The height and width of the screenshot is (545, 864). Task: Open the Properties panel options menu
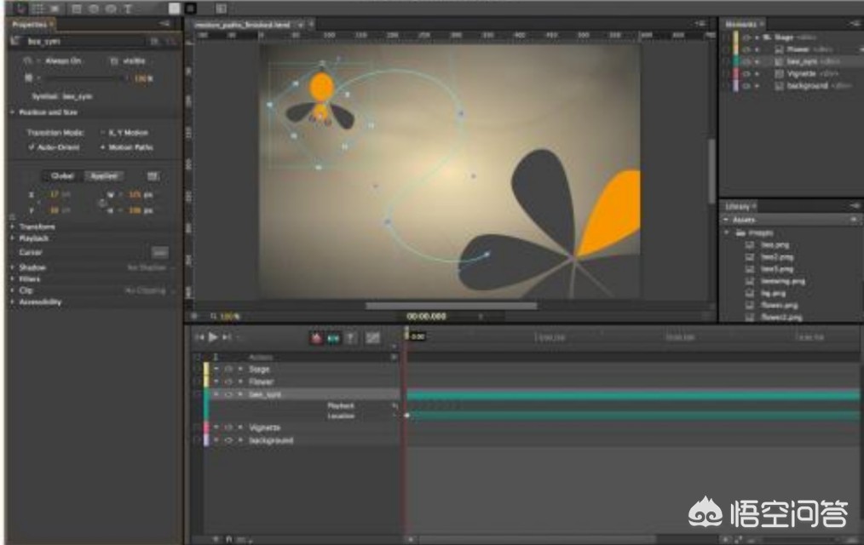[x=164, y=24]
